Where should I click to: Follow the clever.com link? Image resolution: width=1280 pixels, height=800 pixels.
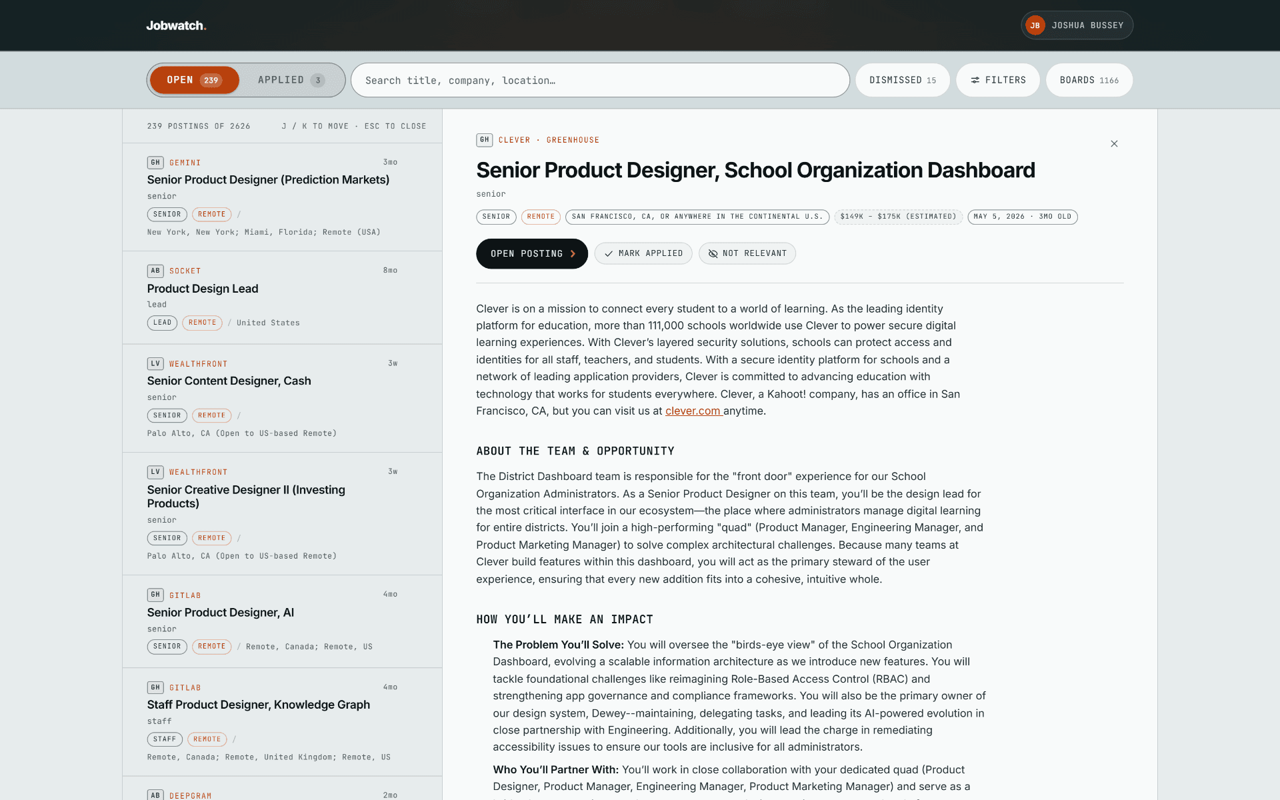693,411
